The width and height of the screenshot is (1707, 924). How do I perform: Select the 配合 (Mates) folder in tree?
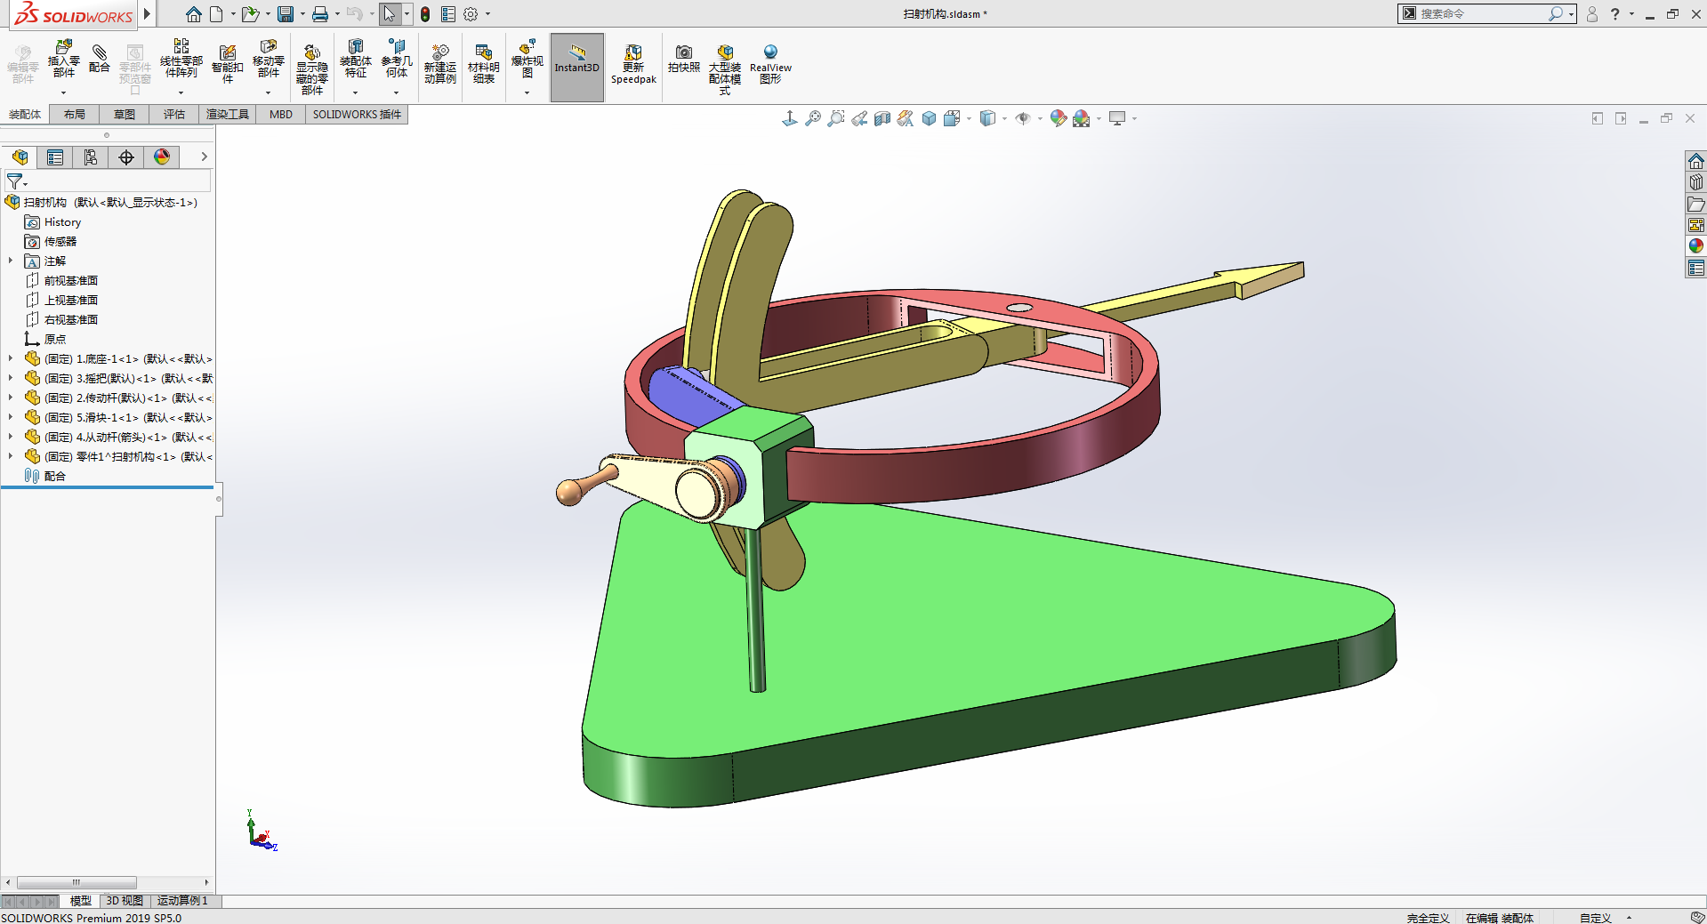click(55, 477)
